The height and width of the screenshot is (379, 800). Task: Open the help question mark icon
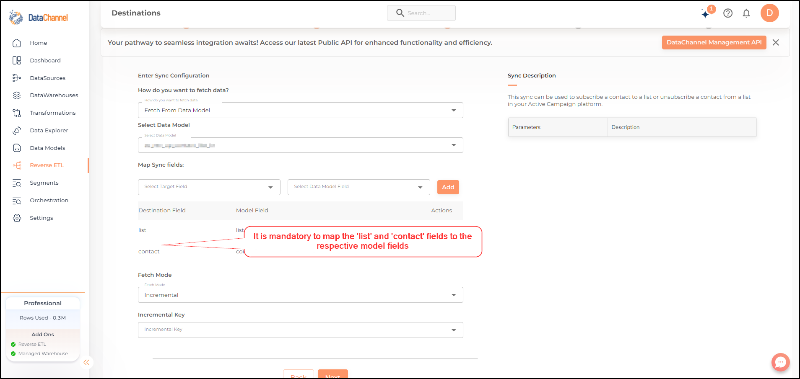tap(728, 13)
